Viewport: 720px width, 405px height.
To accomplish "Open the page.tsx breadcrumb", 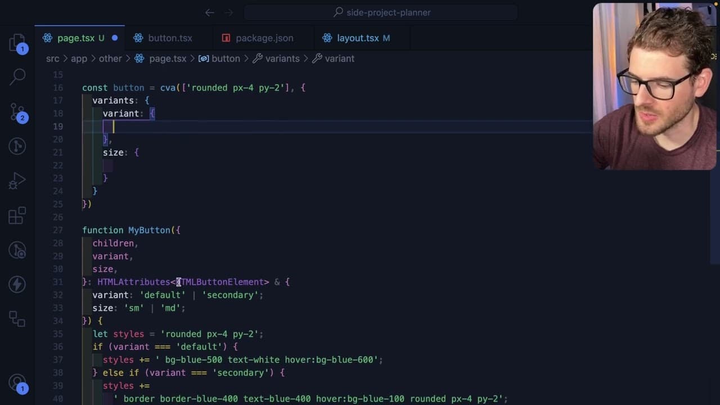I will point(161,58).
